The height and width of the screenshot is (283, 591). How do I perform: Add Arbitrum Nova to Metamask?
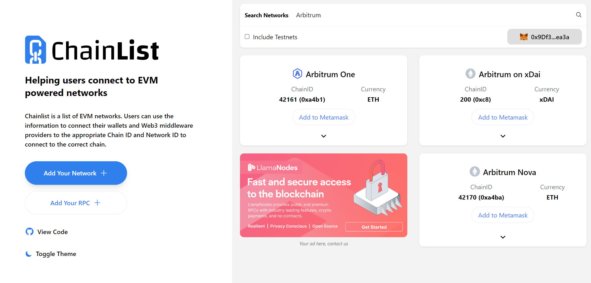[x=503, y=215]
